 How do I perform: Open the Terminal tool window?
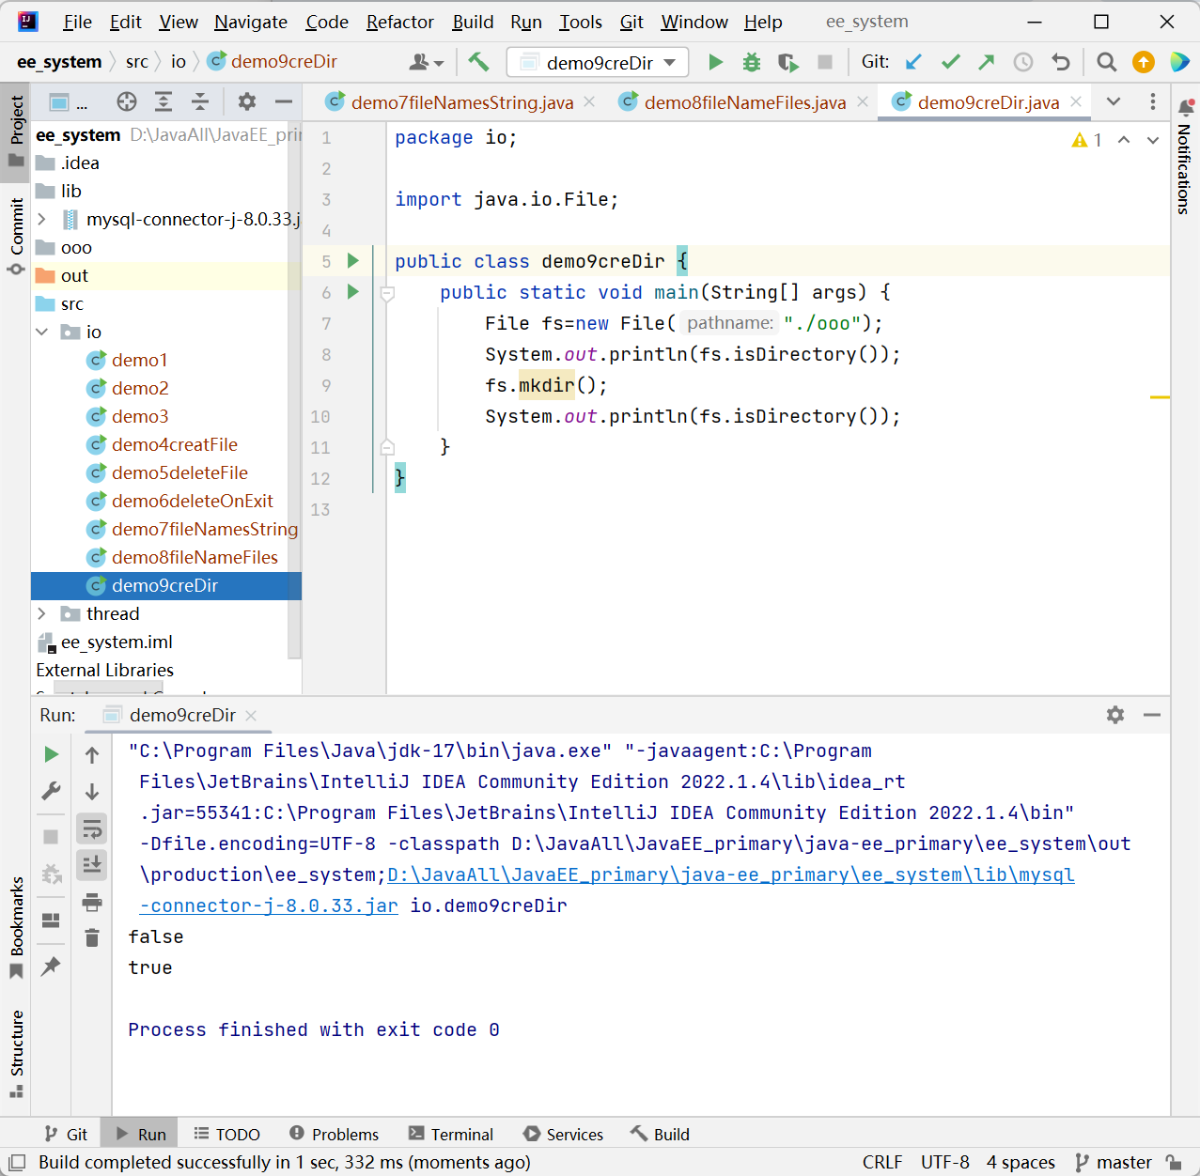point(451,1134)
